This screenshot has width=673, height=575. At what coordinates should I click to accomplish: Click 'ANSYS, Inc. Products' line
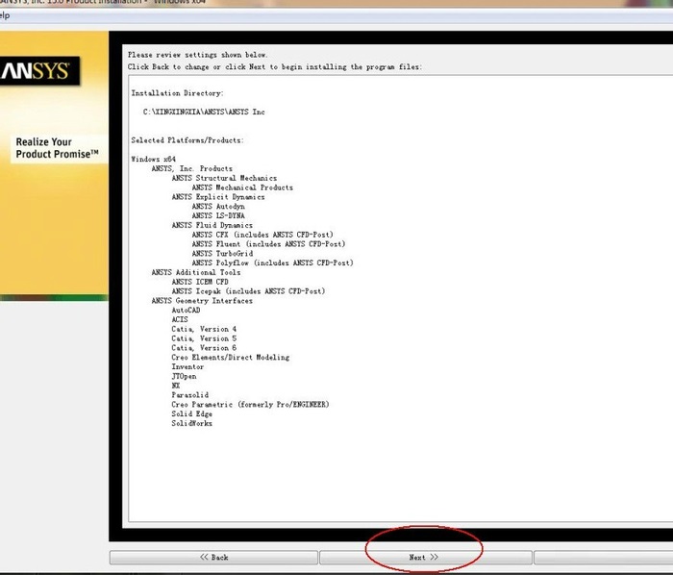192,168
